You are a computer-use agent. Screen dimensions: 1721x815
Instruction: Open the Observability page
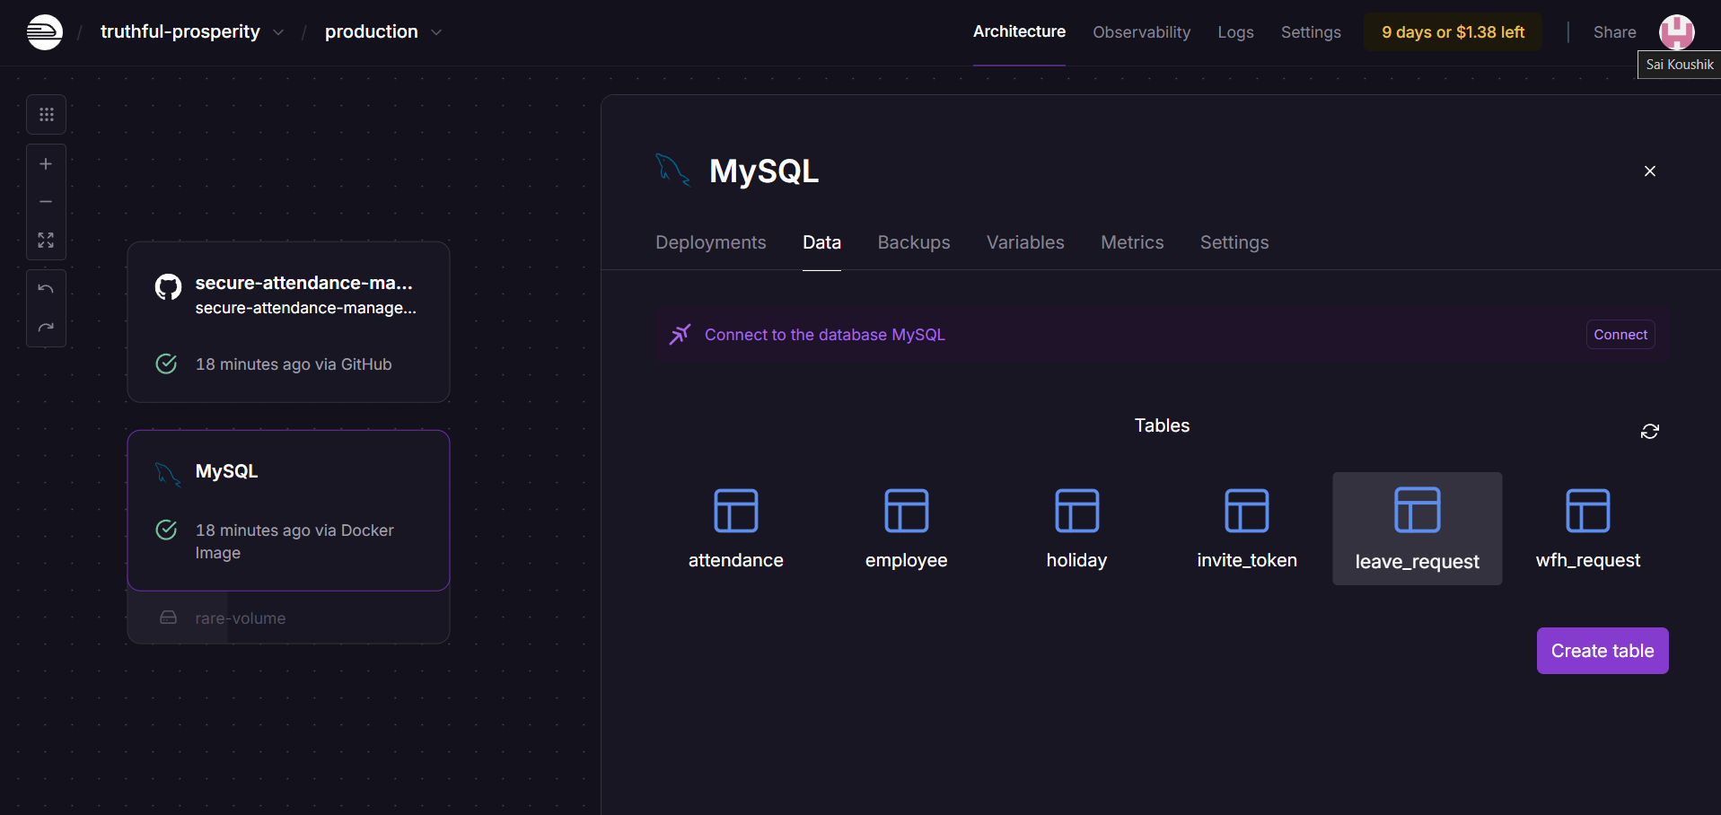click(1141, 32)
